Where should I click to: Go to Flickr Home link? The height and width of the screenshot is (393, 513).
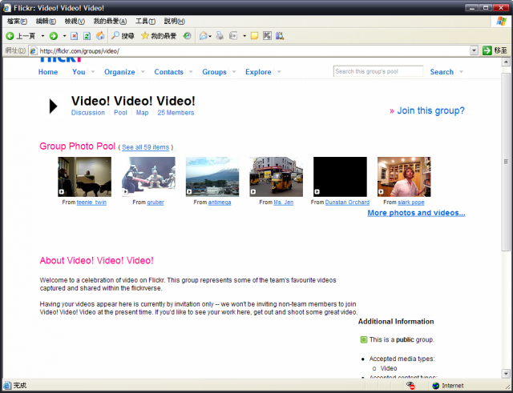[x=48, y=72]
